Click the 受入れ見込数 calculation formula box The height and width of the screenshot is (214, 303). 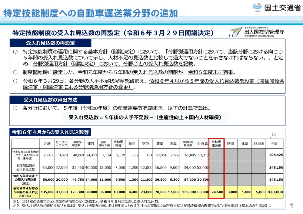coord(145,117)
